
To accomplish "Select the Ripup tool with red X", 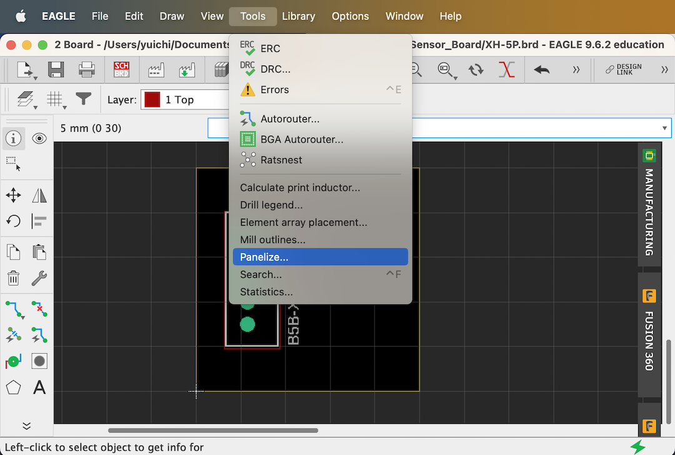I will click(x=39, y=309).
